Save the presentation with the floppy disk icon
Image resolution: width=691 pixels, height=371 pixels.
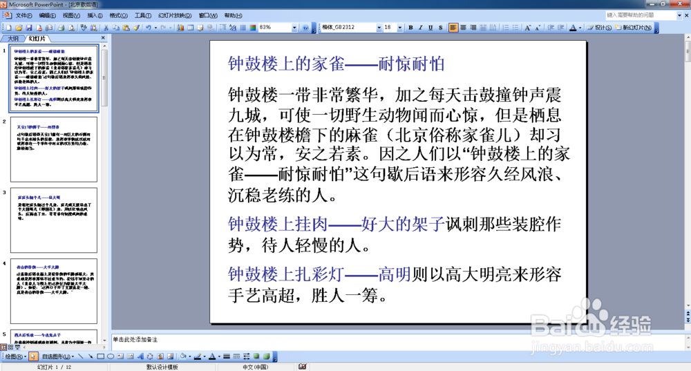click(29, 28)
